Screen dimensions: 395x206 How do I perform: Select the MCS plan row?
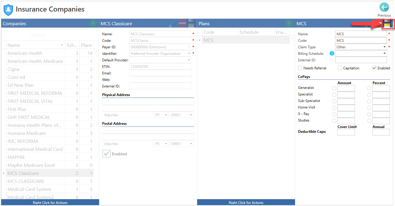[x=246, y=40]
